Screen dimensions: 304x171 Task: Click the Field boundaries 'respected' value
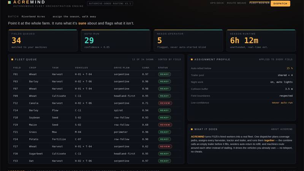(x=286, y=96)
